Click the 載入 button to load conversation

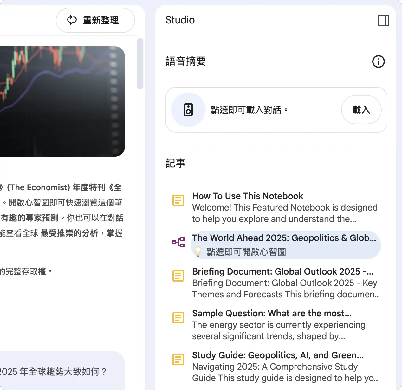coord(361,110)
